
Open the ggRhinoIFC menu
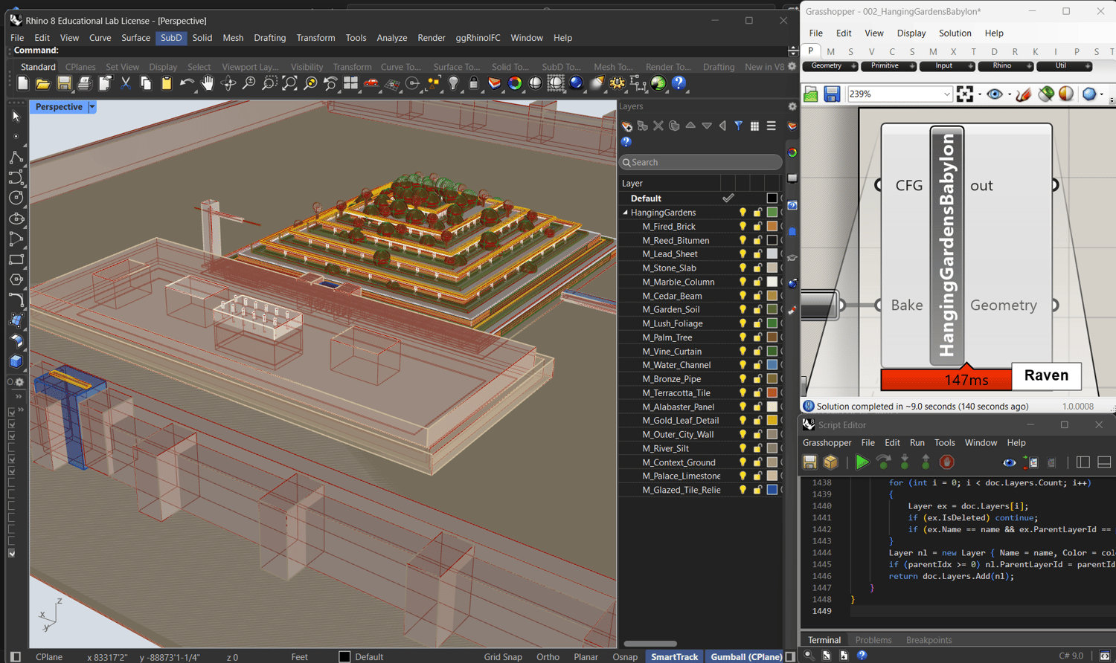478,38
